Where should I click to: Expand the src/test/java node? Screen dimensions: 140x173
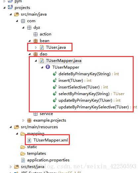point(11,167)
